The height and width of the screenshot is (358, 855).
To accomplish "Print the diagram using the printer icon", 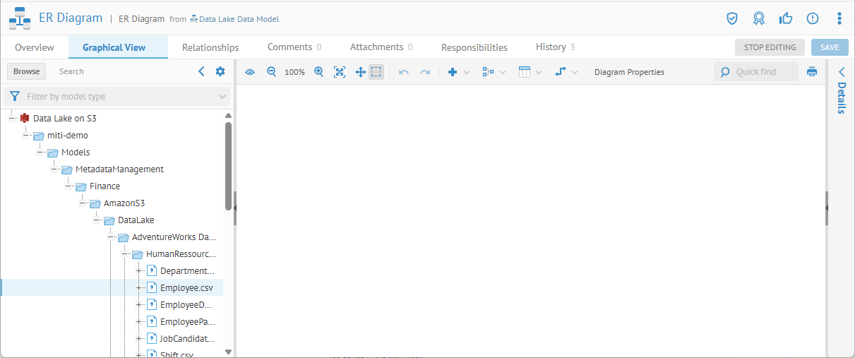I will tap(812, 72).
